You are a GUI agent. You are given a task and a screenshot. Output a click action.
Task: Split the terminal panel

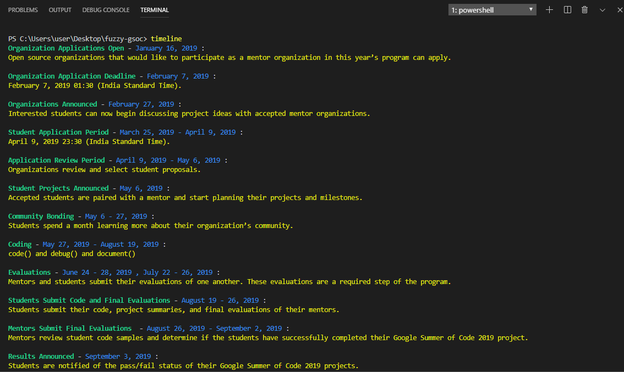(x=567, y=10)
